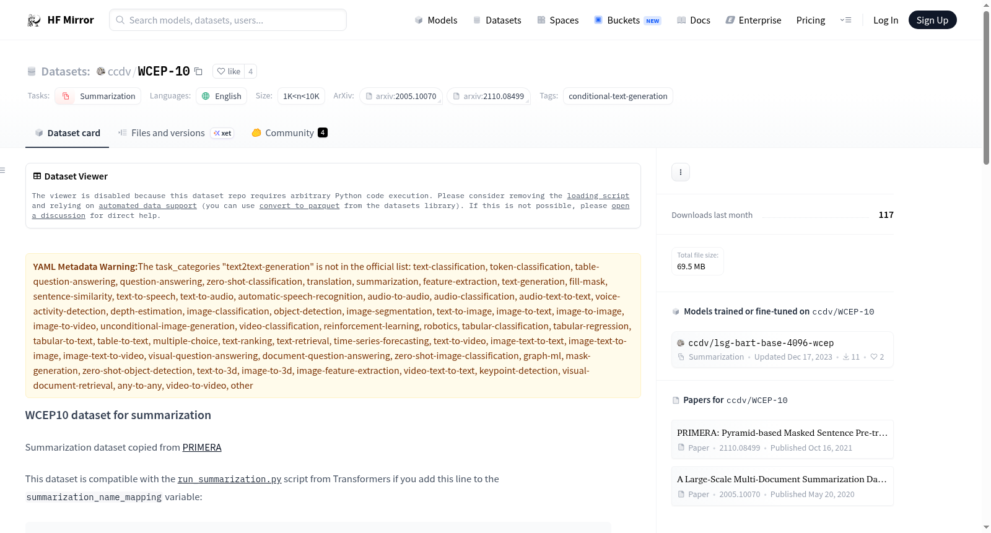The image size is (991, 533).
Task: Open the Datasets: breadcrumb link
Action: coord(66,71)
